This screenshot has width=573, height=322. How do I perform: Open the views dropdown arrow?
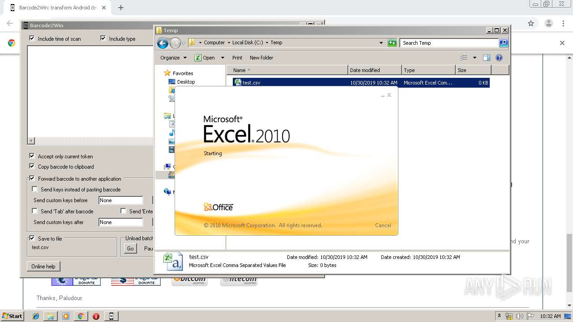pyautogui.click(x=475, y=58)
